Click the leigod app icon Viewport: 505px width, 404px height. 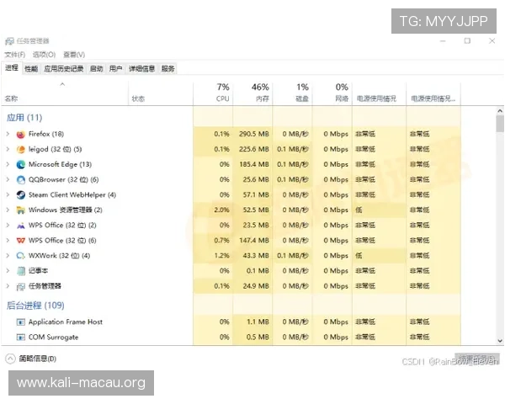click(20, 150)
